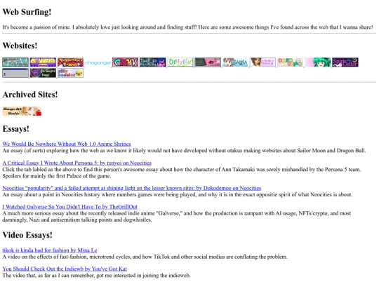The width and height of the screenshot is (379, 284).
Task: Open the purple gem dark green badge
Action: coord(43,73)
